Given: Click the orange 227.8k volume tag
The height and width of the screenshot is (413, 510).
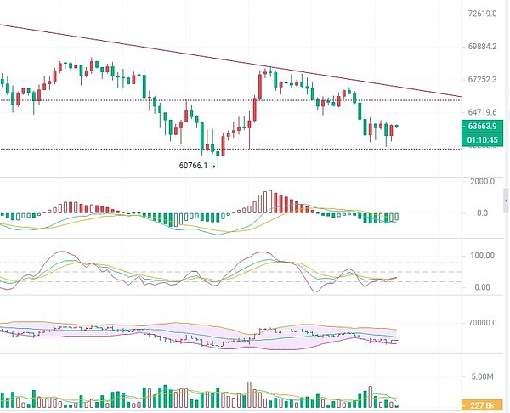Looking at the screenshot, I should point(482,405).
